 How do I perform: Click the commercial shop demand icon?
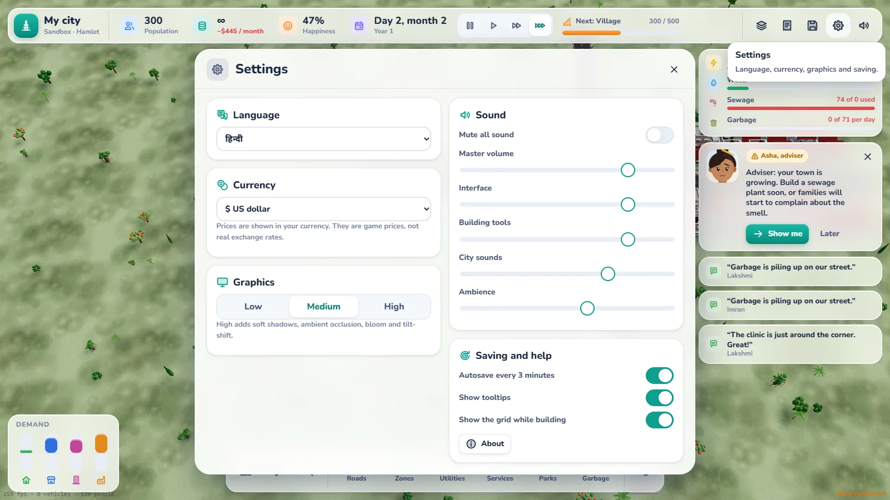[51, 480]
